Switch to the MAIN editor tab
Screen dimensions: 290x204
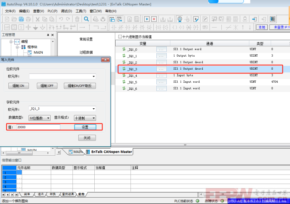tap(75, 152)
